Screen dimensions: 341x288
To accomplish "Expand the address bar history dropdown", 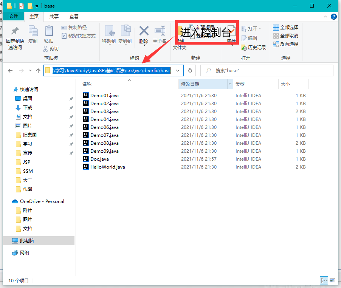I will pyautogui.click(x=178, y=71).
